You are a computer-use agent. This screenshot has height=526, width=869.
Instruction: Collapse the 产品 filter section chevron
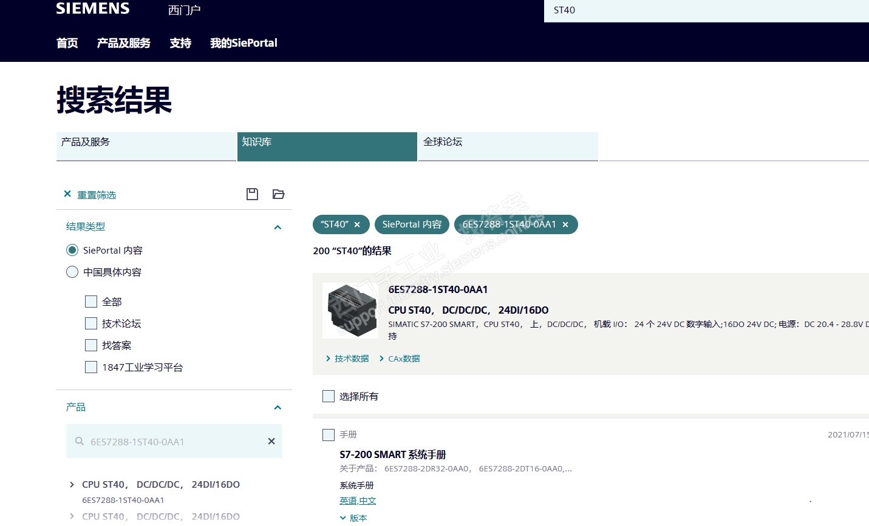point(278,407)
